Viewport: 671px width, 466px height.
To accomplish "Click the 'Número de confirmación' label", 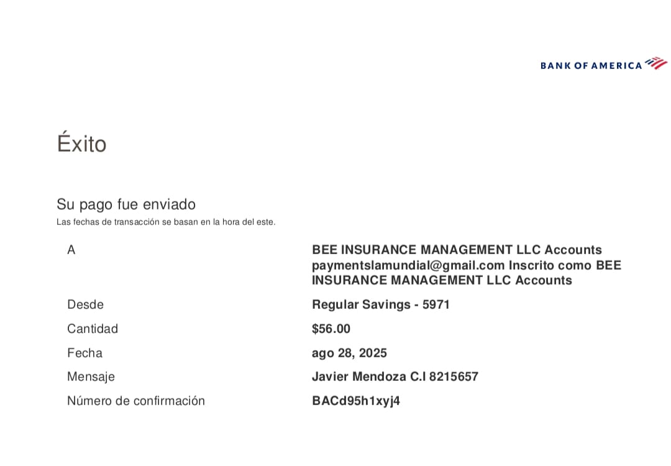I will 136,401.
